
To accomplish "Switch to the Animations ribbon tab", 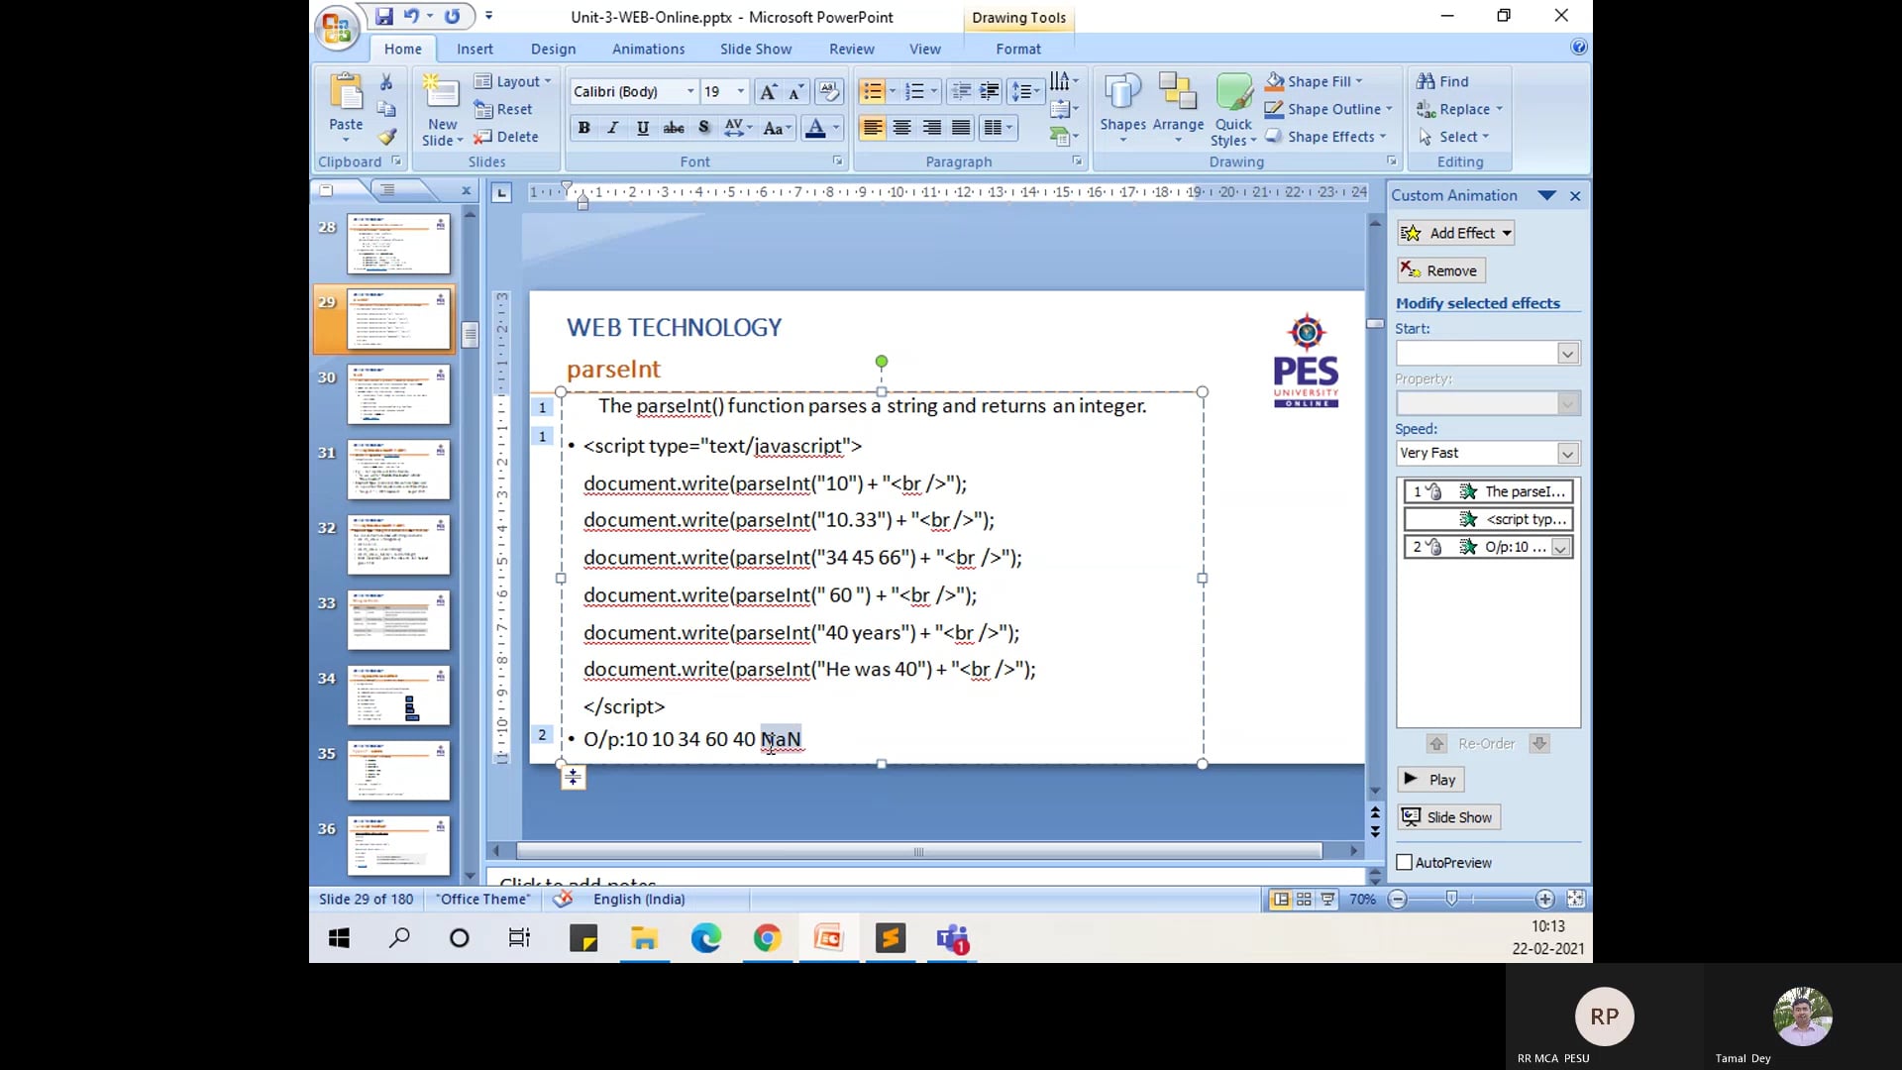I will (x=649, y=49).
